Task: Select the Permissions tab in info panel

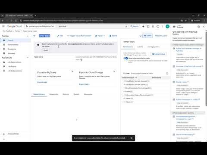Action: tap(128, 47)
